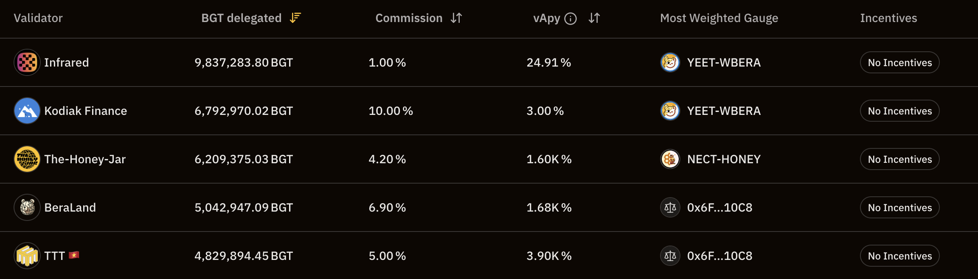Click YEET-WBERA gauge icon in Infrared row
Screen dimensions: 978x279
coord(670,62)
